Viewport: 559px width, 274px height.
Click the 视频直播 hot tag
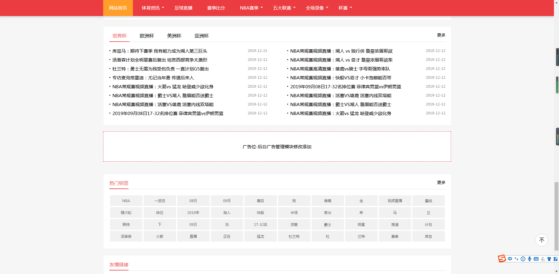[395, 201]
